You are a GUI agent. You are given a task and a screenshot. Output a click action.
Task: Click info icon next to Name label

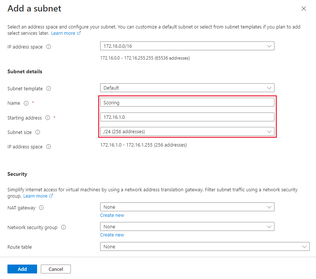(26, 103)
